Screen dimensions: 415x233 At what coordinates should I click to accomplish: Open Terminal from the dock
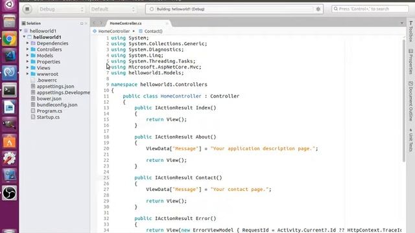click(9, 91)
